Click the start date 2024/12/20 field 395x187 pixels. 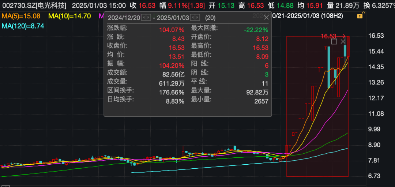tap(124, 18)
